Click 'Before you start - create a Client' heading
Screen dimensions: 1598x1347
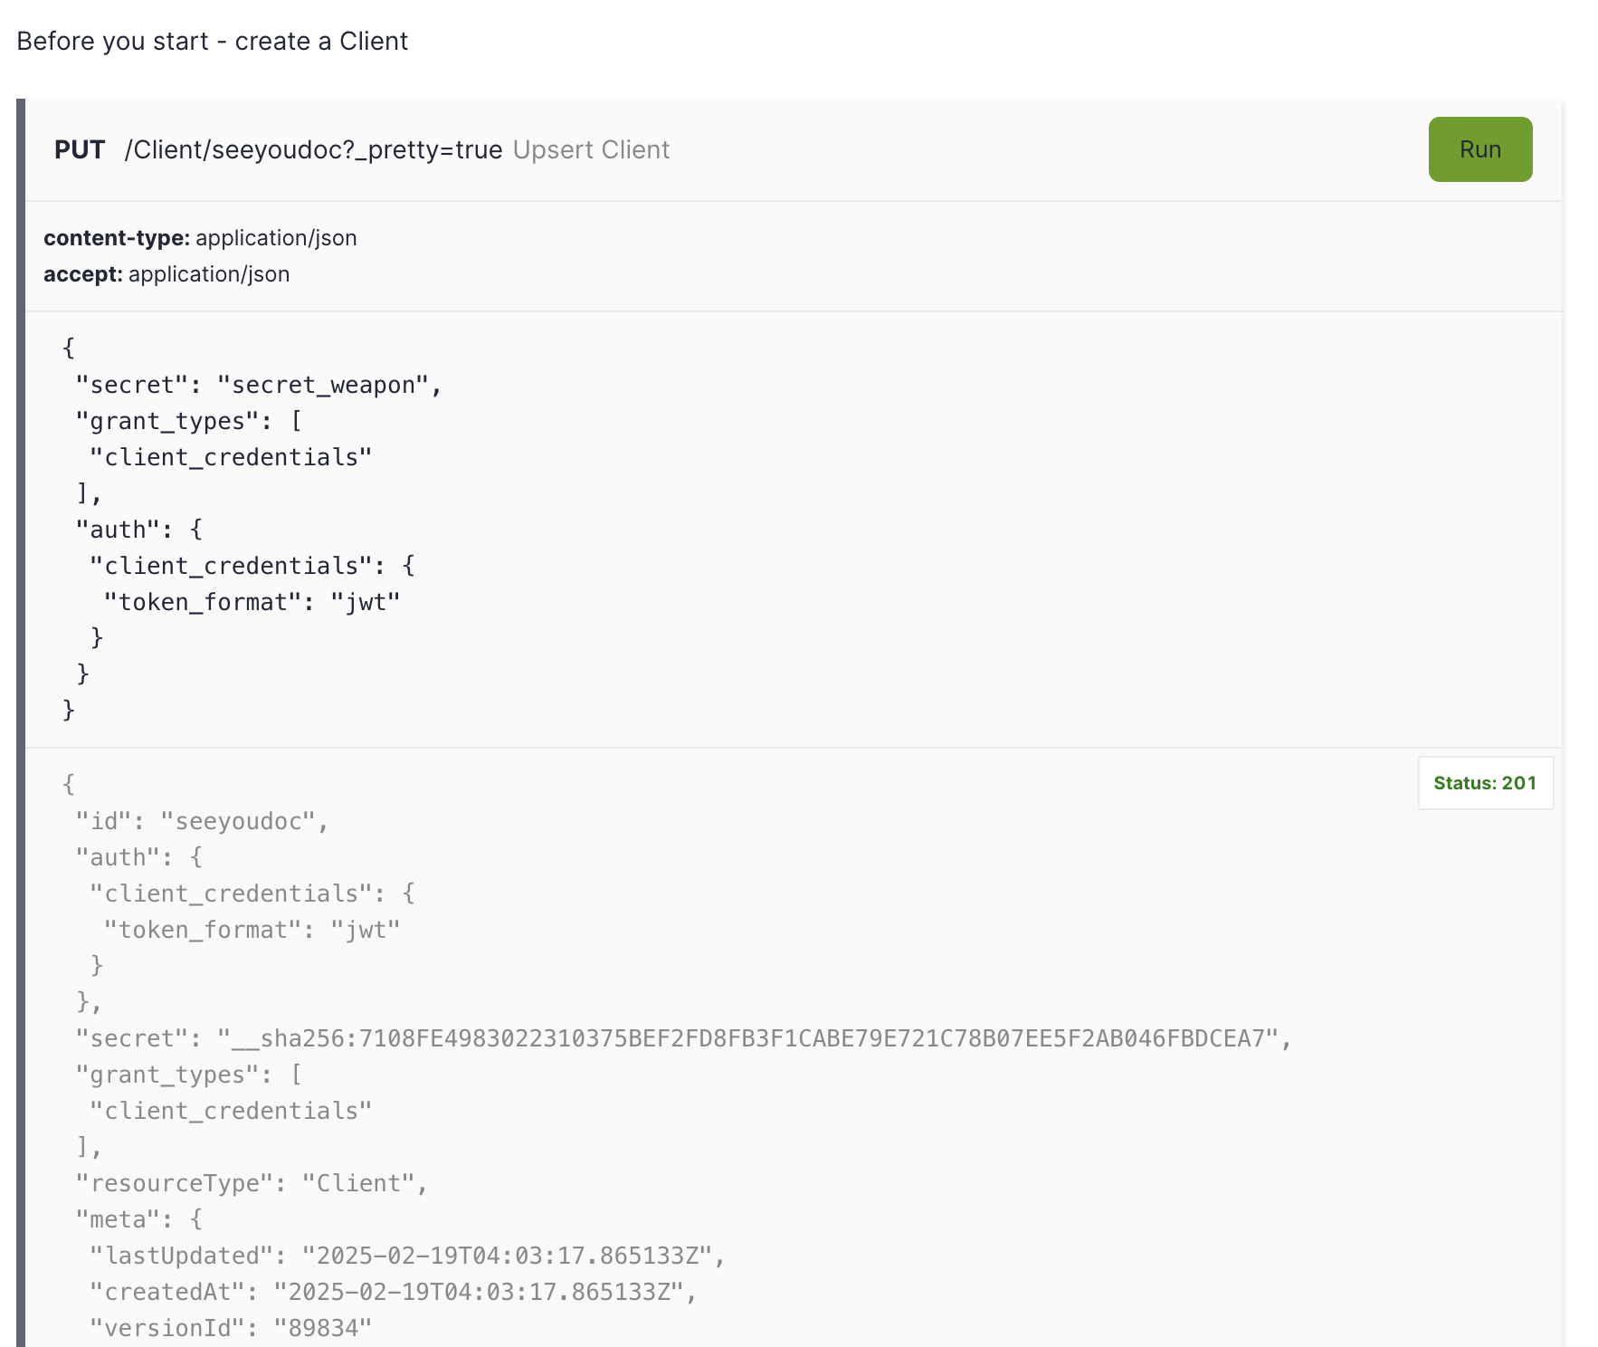click(213, 42)
